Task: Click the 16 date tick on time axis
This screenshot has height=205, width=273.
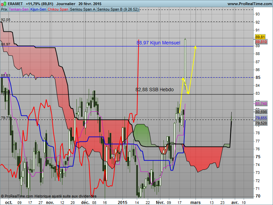Action: coord(105,203)
